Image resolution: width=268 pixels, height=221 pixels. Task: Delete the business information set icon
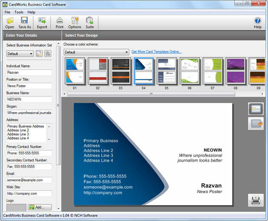pos(48,54)
